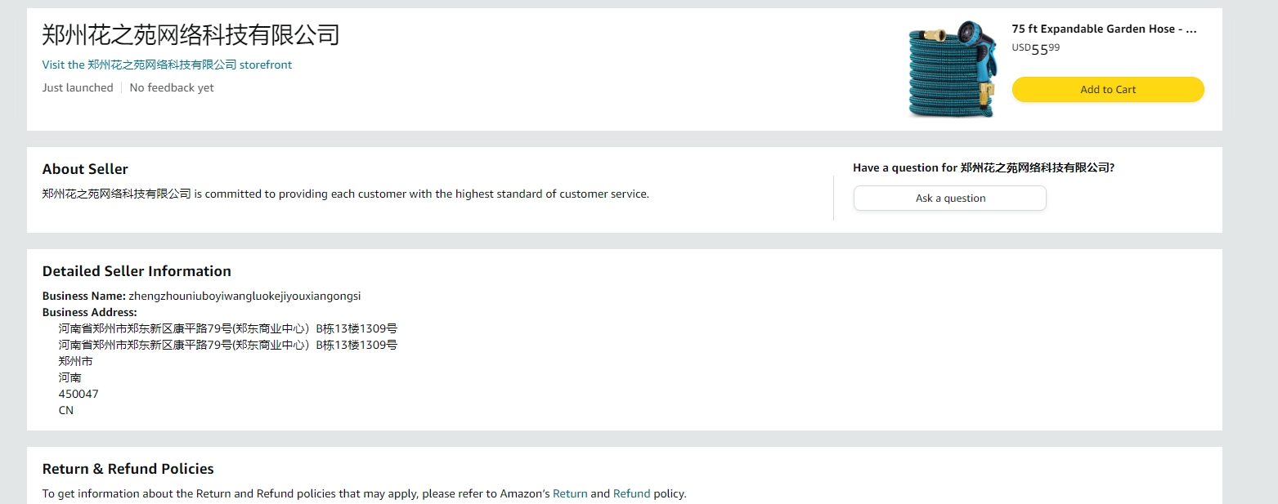
Task: Click the large seller name heading
Action: pyautogui.click(x=191, y=35)
